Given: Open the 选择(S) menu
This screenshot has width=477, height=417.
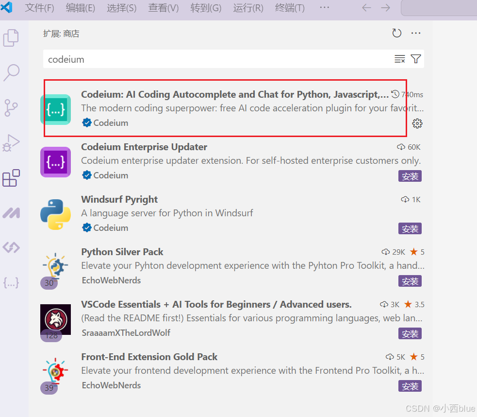Looking at the screenshot, I should click(x=122, y=8).
